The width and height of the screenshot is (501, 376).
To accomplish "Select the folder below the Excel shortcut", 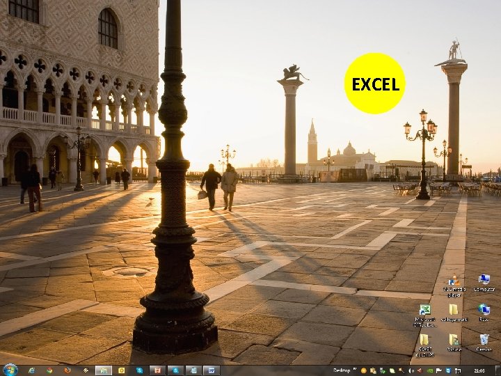I will click(x=424, y=345).
